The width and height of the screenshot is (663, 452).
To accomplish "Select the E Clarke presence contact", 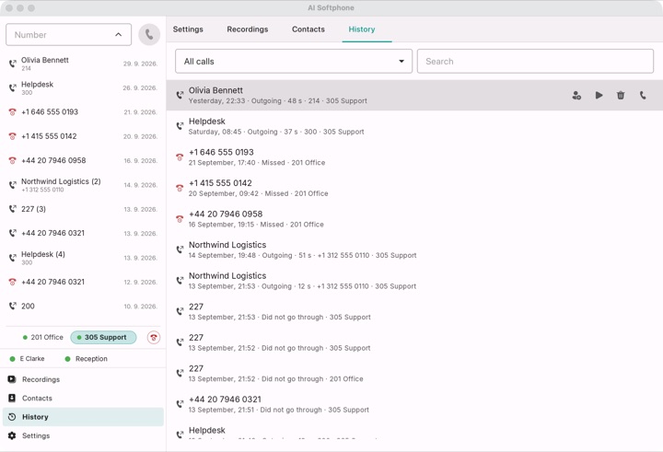I will 27,358.
